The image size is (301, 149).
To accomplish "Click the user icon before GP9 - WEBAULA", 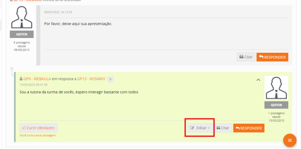I will pos(21,79).
